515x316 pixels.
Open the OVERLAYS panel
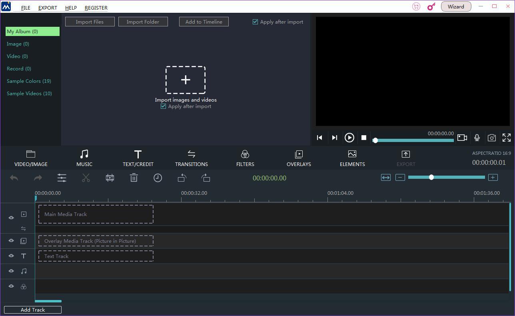click(x=299, y=158)
